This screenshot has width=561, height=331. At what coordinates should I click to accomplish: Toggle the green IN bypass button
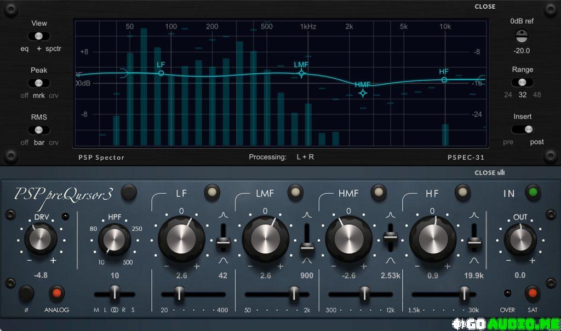(533, 193)
